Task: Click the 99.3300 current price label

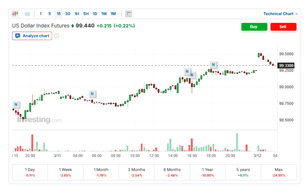Action: coord(286,65)
